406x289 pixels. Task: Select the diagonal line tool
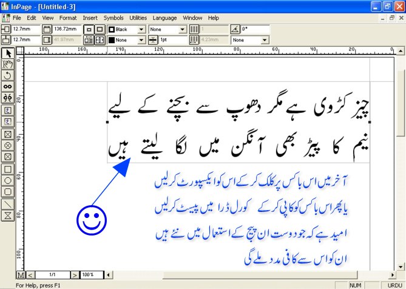point(8,203)
